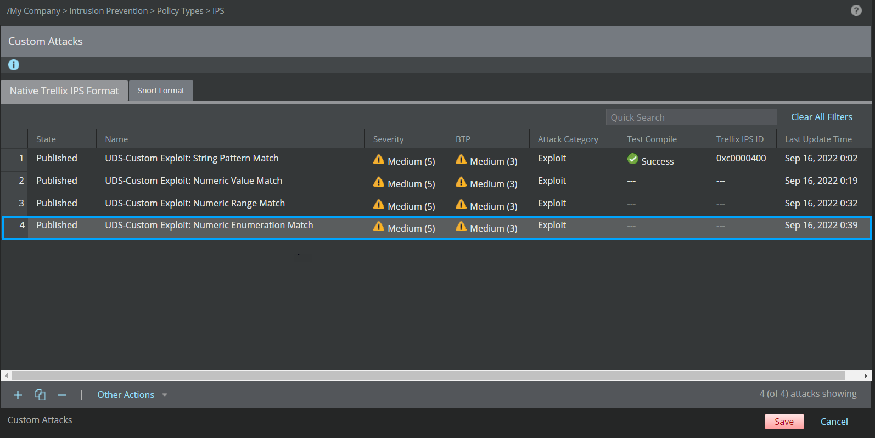The width and height of the screenshot is (875, 438).
Task: Open the Other Actions dropdown
Action: coord(132,395)
